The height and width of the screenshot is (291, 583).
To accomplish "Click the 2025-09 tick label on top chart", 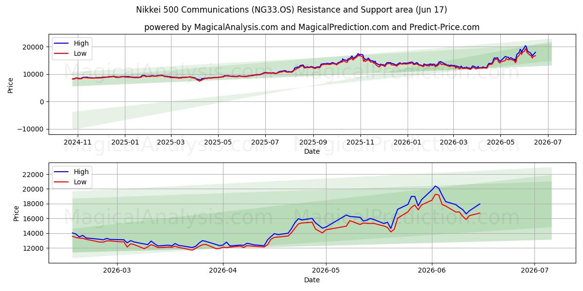I will (x=313, y=142).
